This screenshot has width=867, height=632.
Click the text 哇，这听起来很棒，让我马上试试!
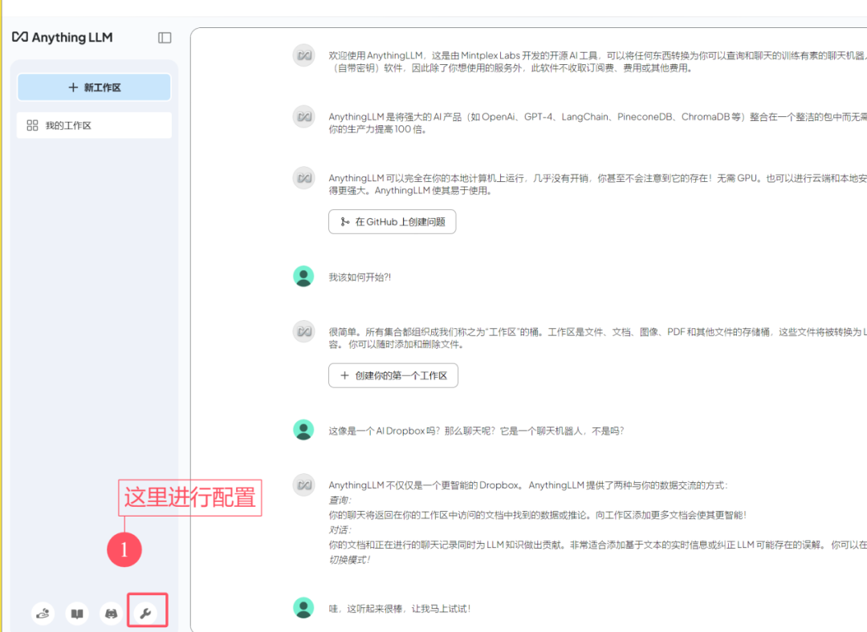tap(400, 609)
